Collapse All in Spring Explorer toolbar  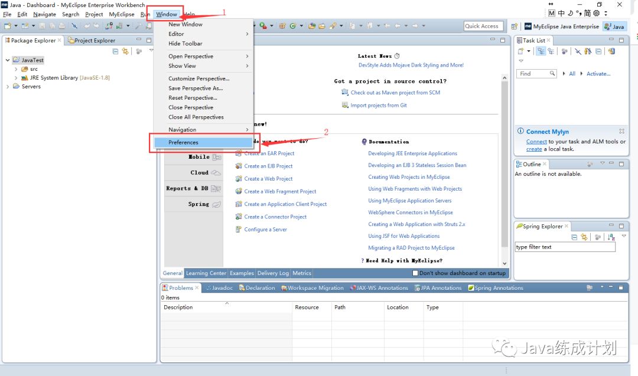click(574, 237)
